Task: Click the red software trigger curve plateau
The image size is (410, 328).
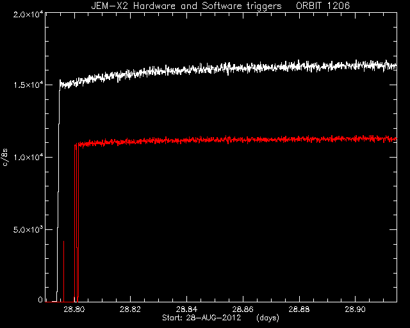Action: coord(235,140)
